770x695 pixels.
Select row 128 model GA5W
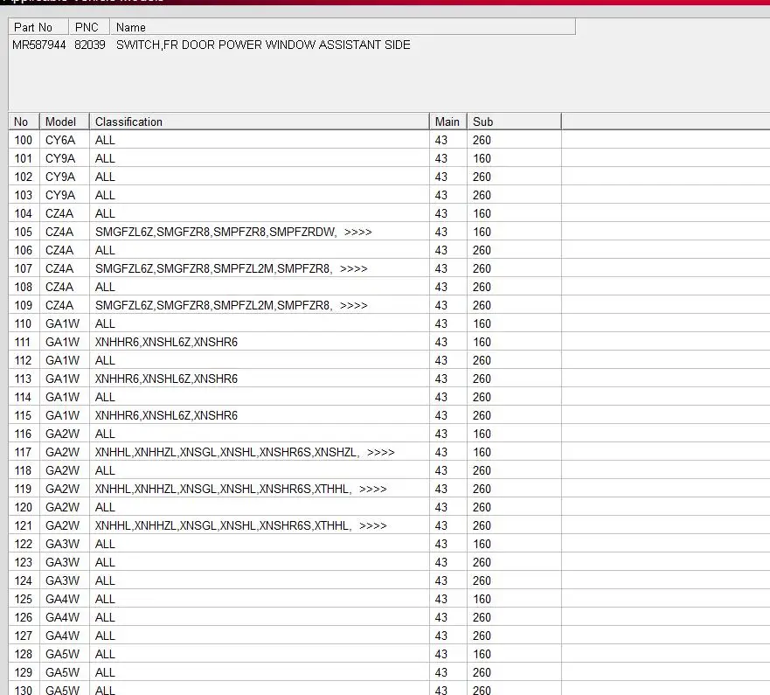coord(62,654)
